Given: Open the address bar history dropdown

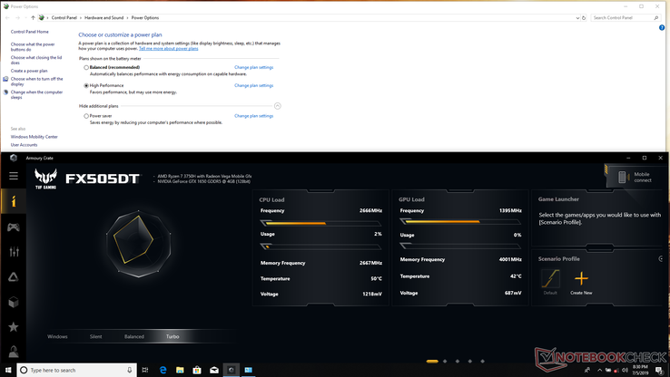Looking at the screenshot, I should pyautogui.click(x=577, y=18).
